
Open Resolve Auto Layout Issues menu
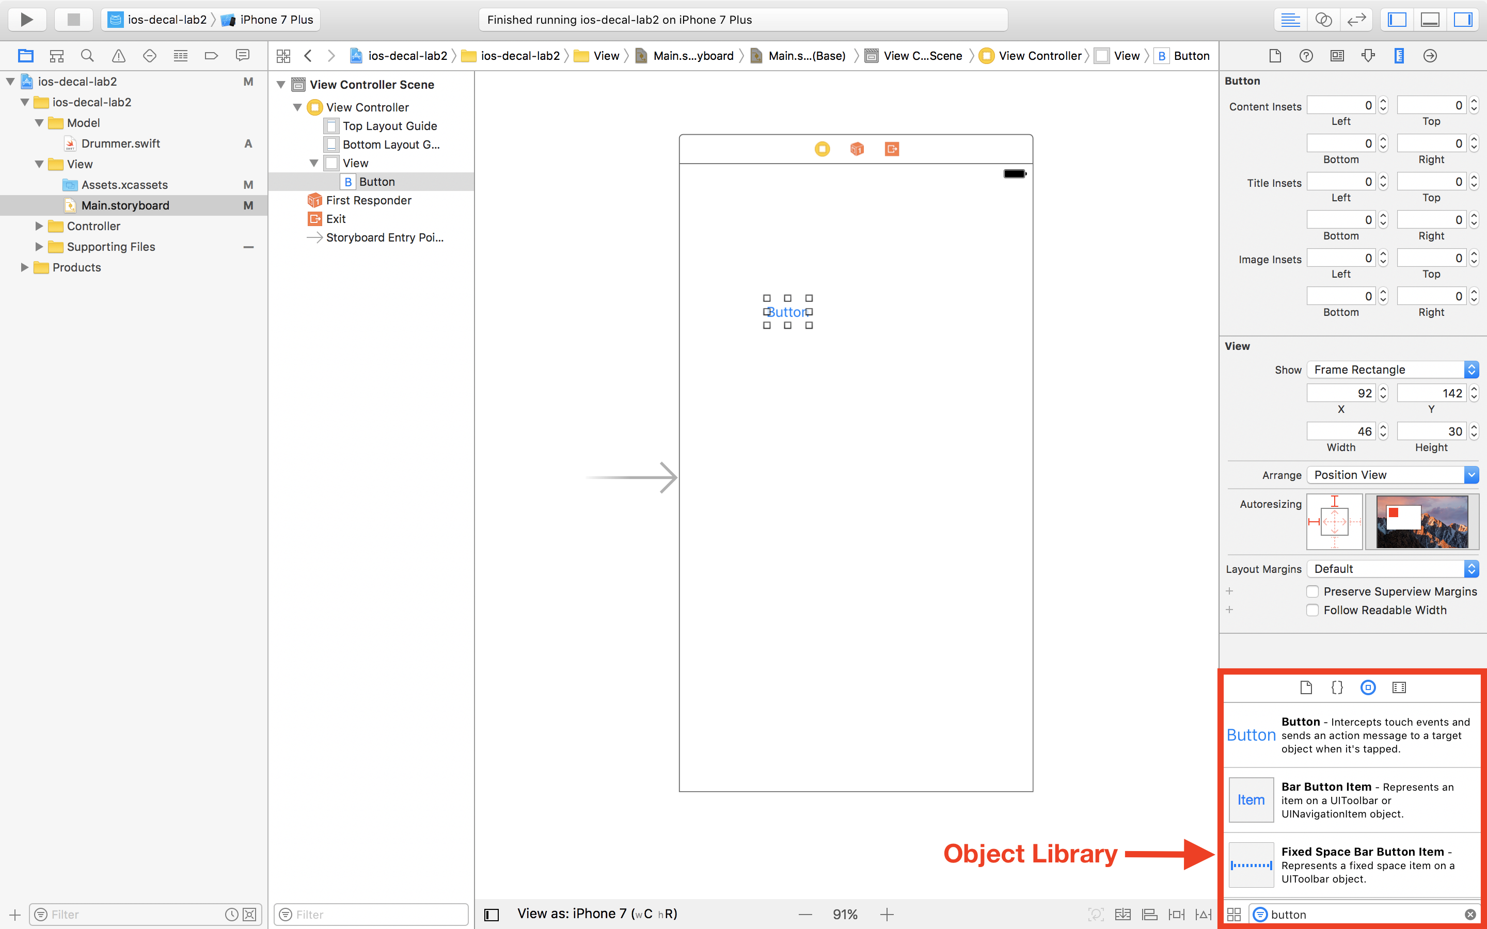pyautogui.click(x=1204, y=914)
